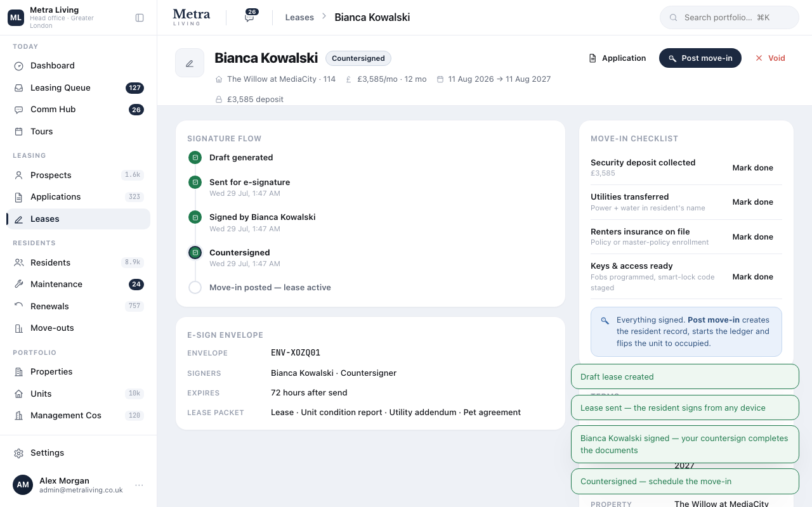
Task: Open Maintenance with 24 badge
Action: [x=79, y=285]
